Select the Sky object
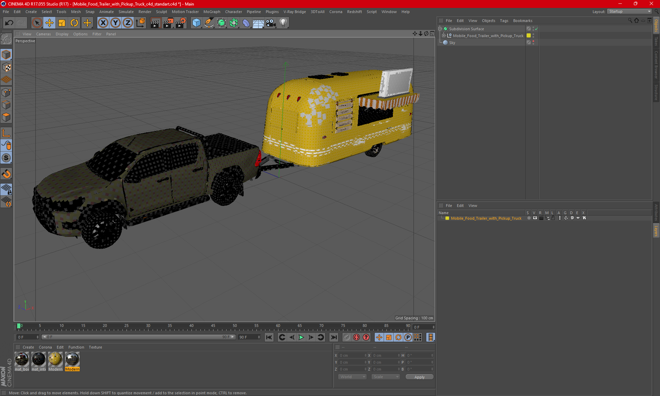 pos(452,43)
